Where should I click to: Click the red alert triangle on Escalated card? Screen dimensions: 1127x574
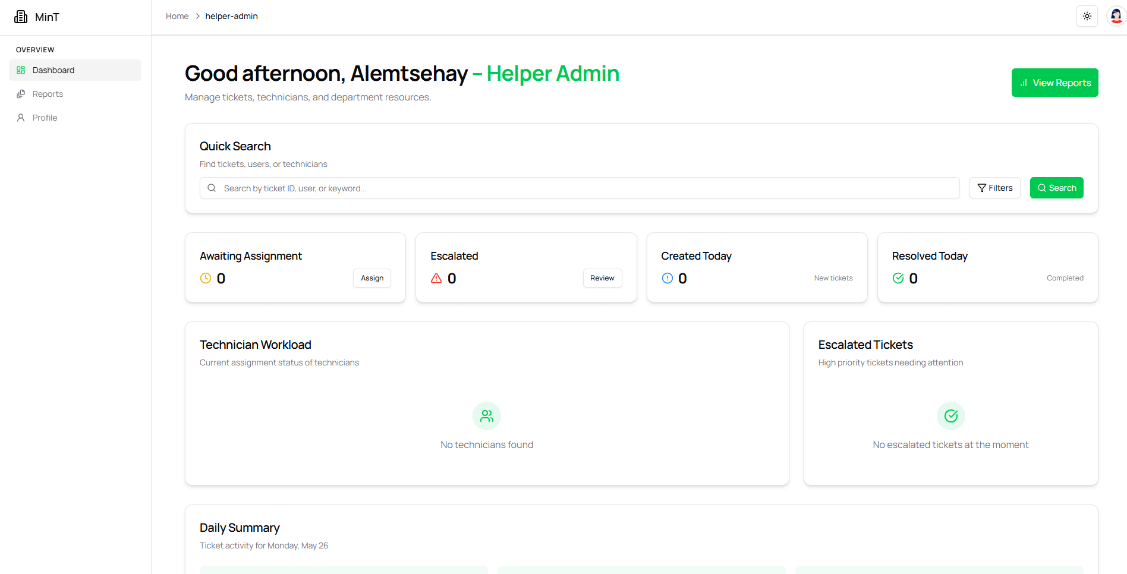[x=436, y=277]
